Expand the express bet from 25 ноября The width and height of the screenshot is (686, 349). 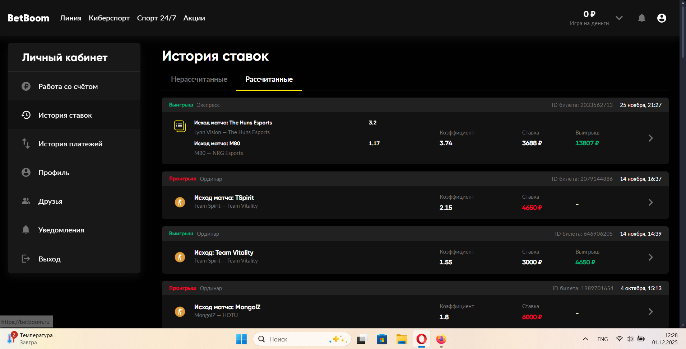coord(650,138)
